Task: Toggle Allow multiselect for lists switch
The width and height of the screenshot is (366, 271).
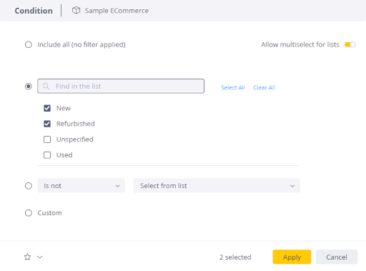Action: pyautogui.click(x=350, y=44)
